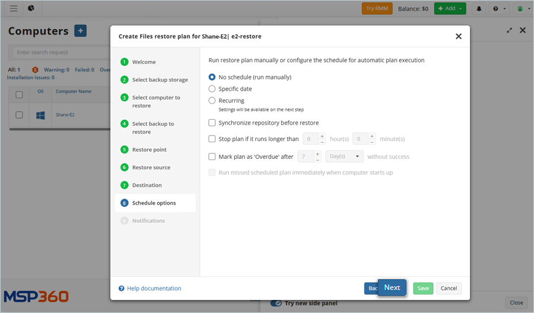The width and height of the screenshot is (534, 313).
Task: Choose the Recurring schedule option
Action: (212, 101)
